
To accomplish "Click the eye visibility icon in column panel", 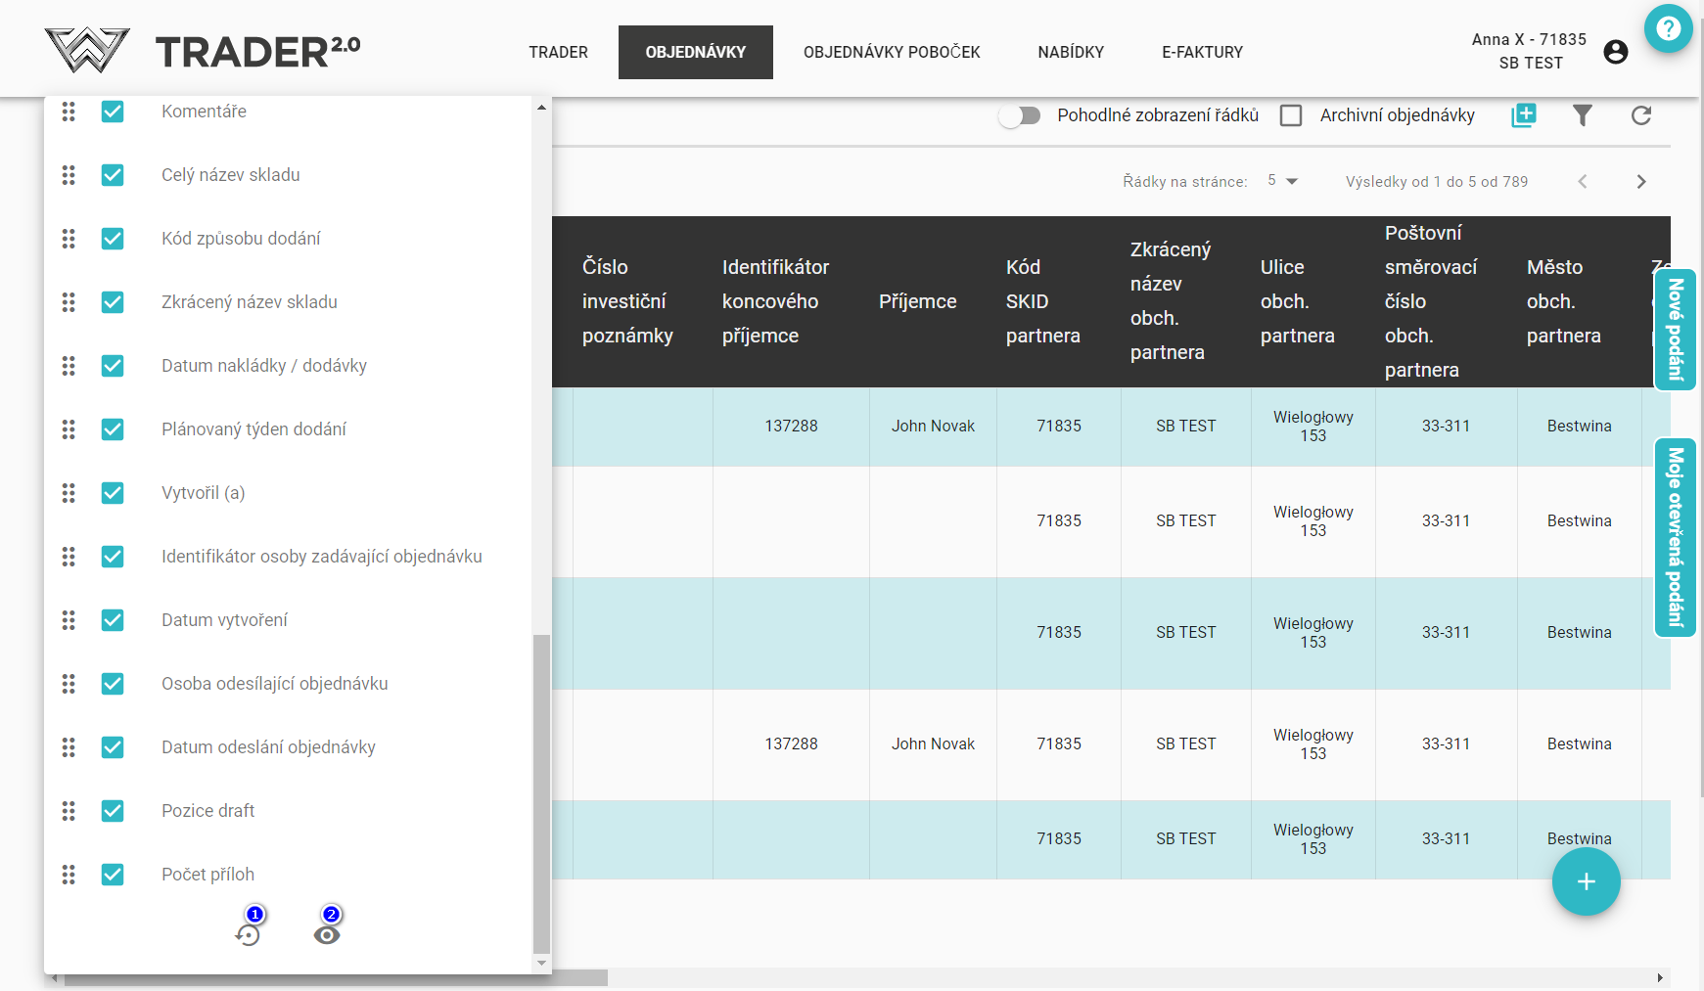I will [327, 935].
